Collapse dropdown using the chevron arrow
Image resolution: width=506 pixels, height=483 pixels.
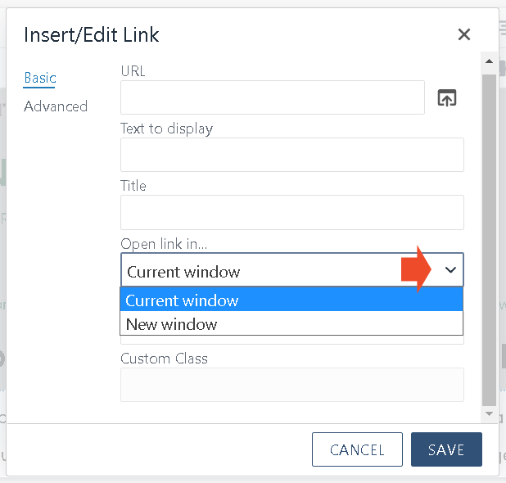click(x=450, y=269)
